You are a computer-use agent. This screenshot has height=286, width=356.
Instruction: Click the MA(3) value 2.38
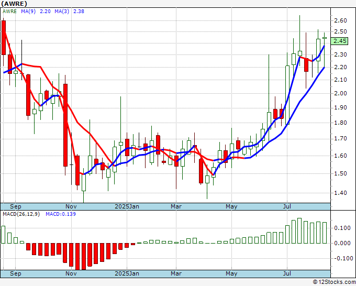(x=79, y=12)
